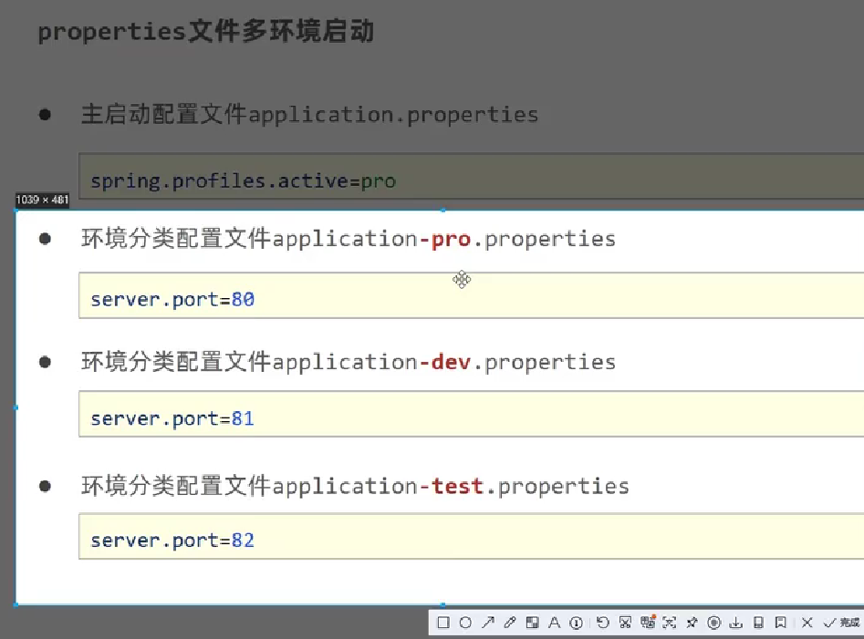Select the numbered marker tool
864x639 pixels.
coord(577,623)
